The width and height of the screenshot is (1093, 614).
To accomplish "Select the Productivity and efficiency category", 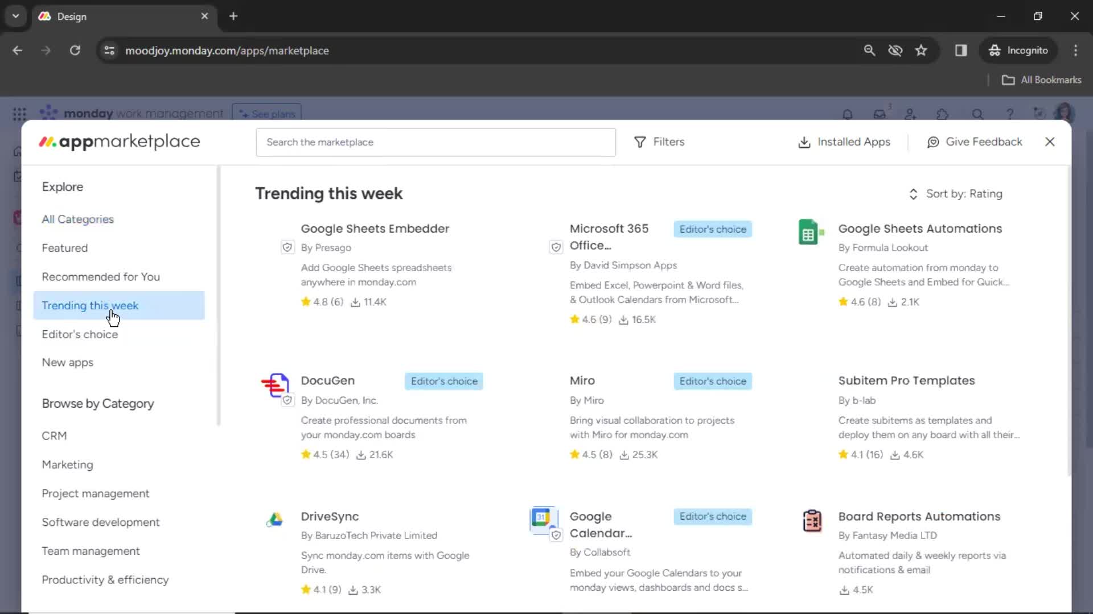I will [x=105, y=579].
